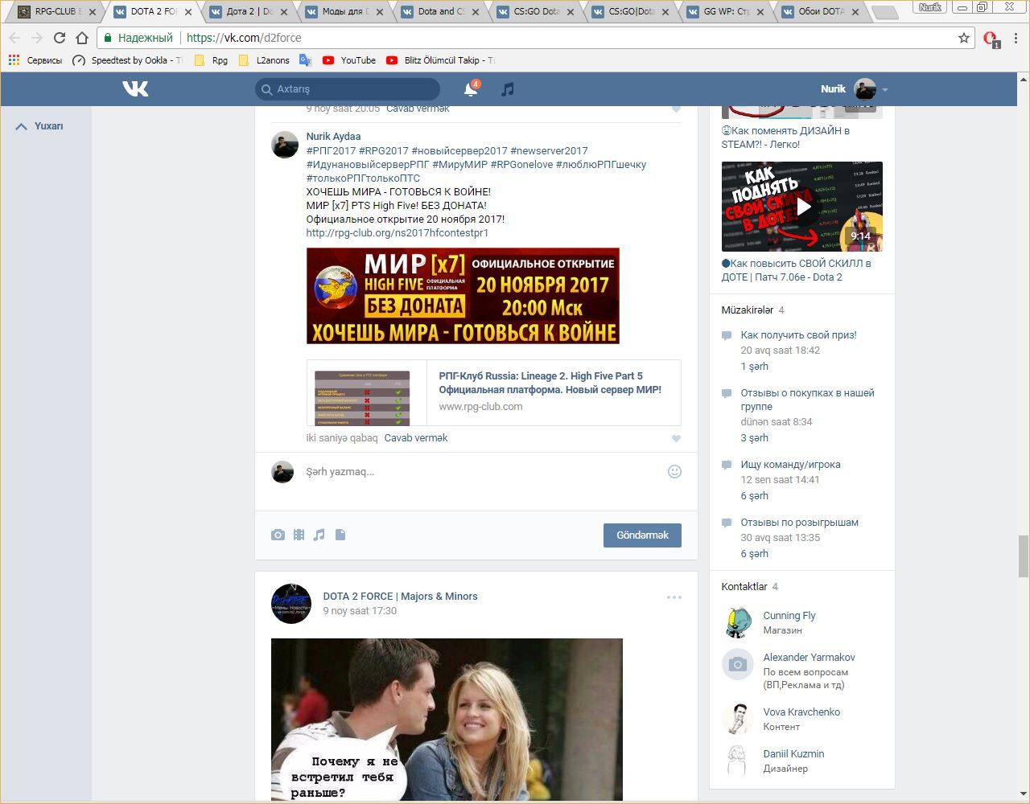Open the three-dots menu on DOTA 2 FORCE post
The width and height of the screenshot is (1030, 804).
(674, 597)
